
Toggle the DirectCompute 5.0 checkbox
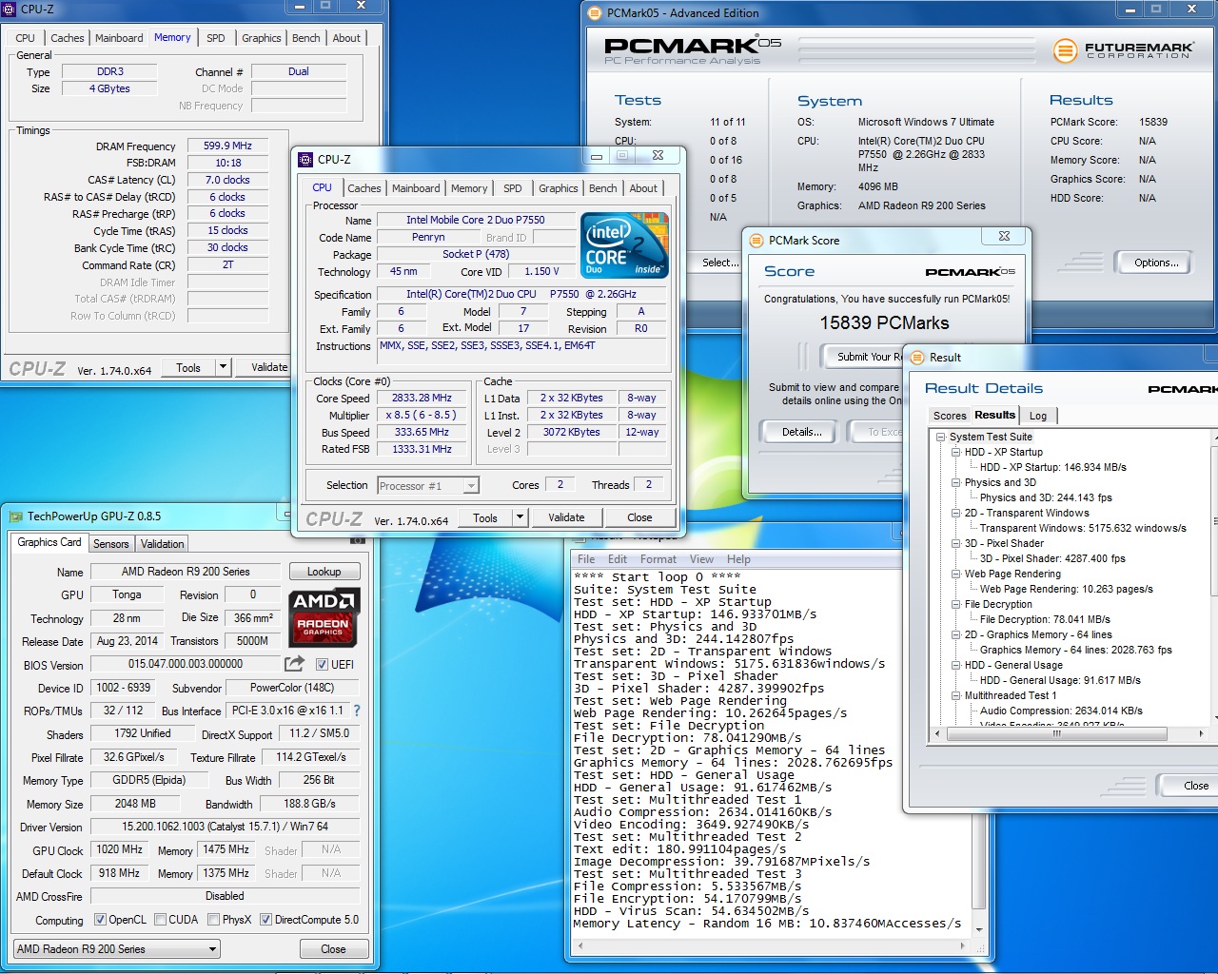point(266,920)
